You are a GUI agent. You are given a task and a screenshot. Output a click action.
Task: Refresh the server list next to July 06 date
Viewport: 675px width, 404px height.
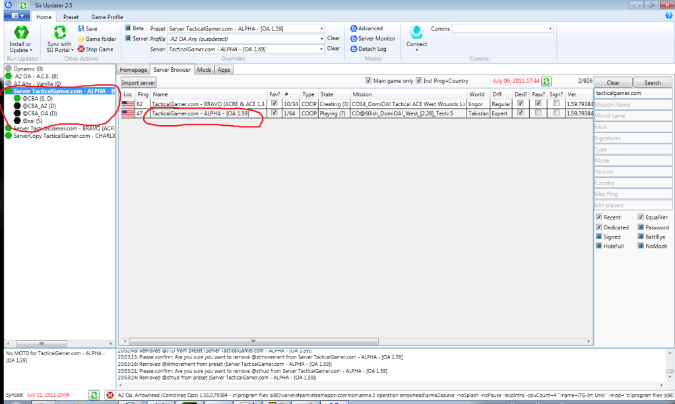tap(547, 81)
